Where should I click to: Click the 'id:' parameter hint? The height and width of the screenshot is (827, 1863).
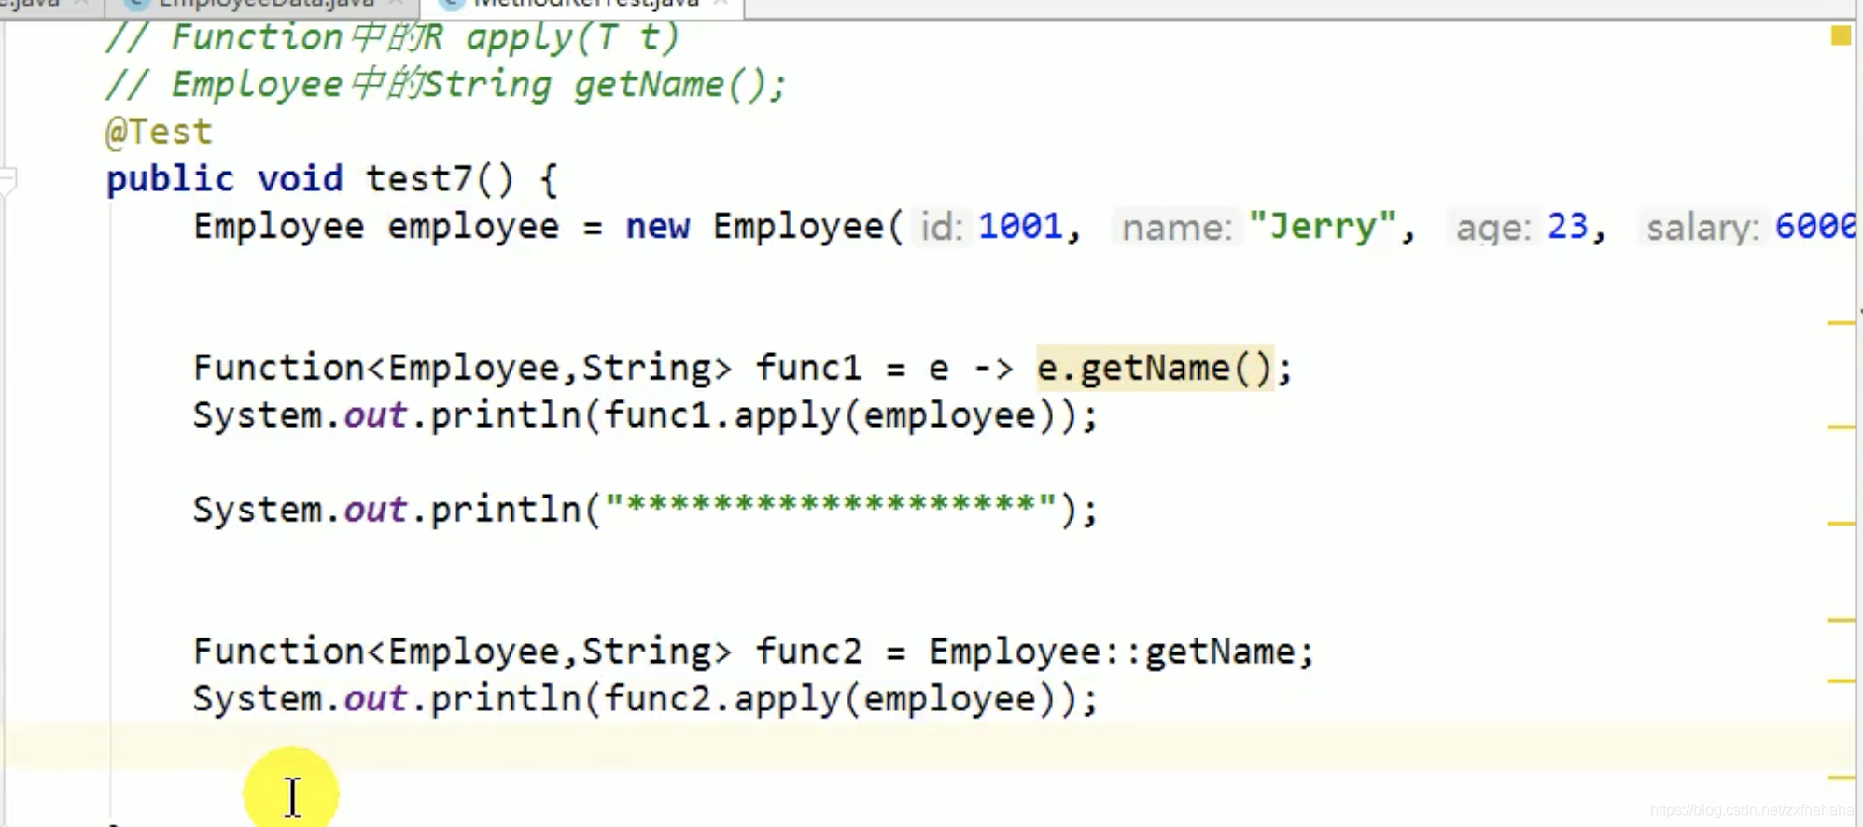(x=941, y=227)
